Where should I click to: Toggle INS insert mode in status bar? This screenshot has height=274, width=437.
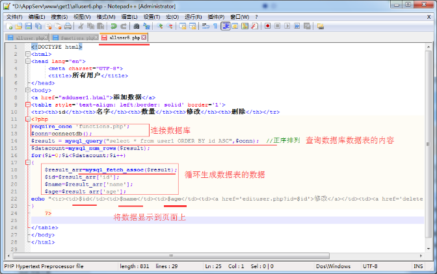pos(417,266)
